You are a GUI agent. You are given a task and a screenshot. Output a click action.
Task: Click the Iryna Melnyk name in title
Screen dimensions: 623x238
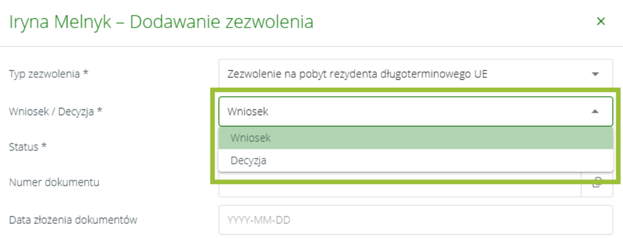pyautogui.click(x=60, y=22)
